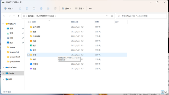Viewport: 169px width, 95px height.
Task: Click the Share icon in toolbar
Action: 48,9
